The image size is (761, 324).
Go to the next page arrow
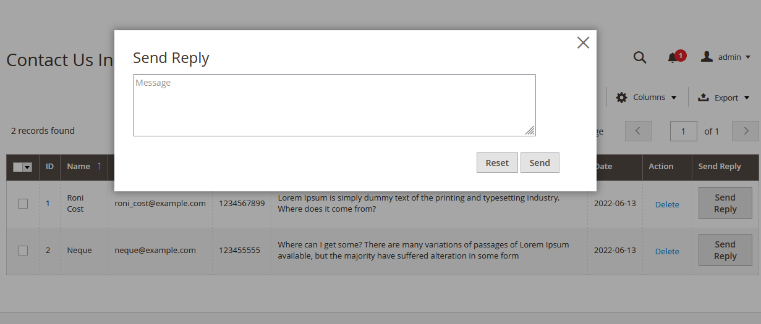746,131
